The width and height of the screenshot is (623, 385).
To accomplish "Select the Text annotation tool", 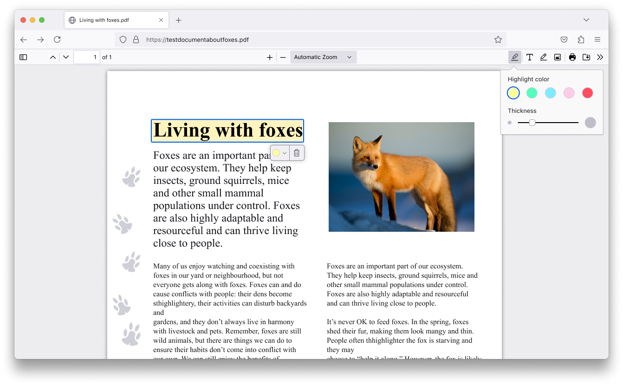I will coord(529,57).
